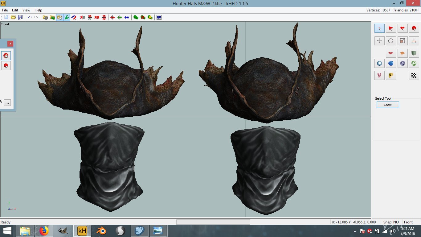Open the File menu
The width and height of the screenshot is (421, 237).
point(5,10)
